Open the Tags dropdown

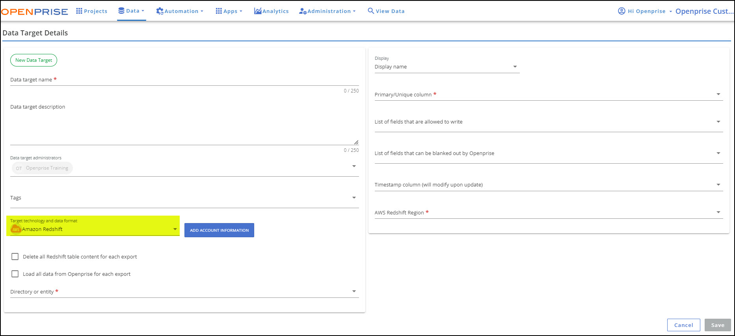click(x=354, y=198)
